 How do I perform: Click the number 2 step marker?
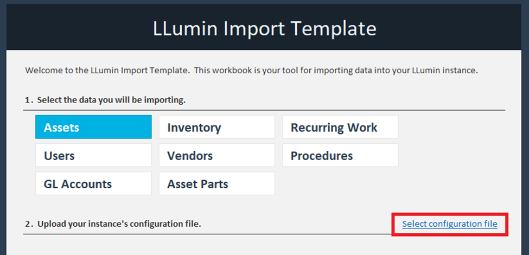[x=27, y=224]
